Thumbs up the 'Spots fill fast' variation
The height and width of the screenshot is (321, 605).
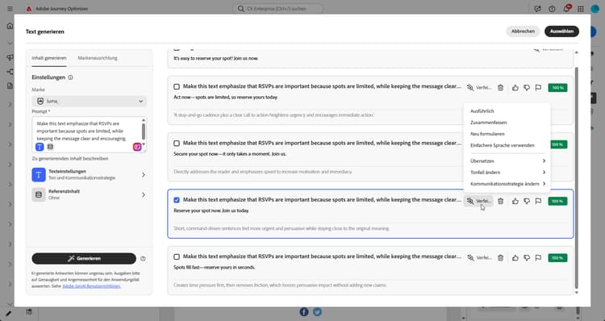tap(515, 258)
